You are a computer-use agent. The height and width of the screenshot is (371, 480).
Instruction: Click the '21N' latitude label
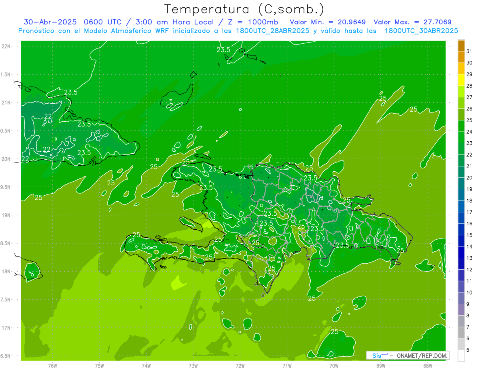point(6,102)
